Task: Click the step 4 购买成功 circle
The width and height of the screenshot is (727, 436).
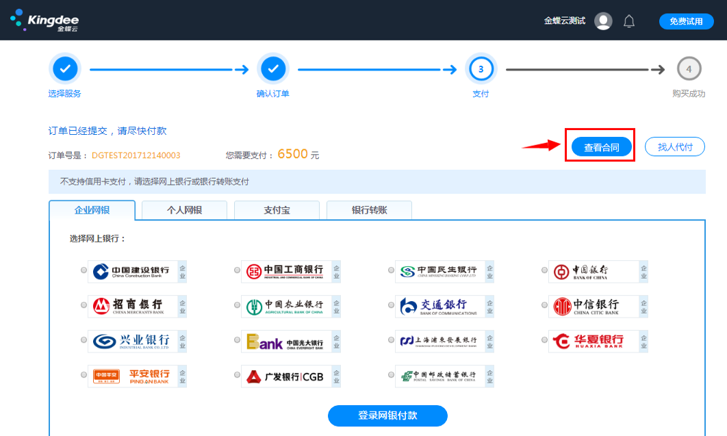Action: point(689,69)
